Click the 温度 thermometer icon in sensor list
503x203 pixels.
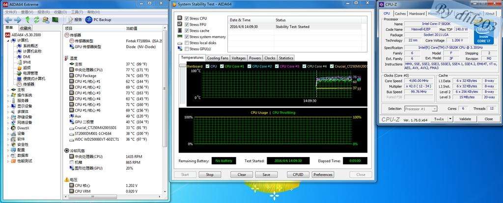[66, 59]
